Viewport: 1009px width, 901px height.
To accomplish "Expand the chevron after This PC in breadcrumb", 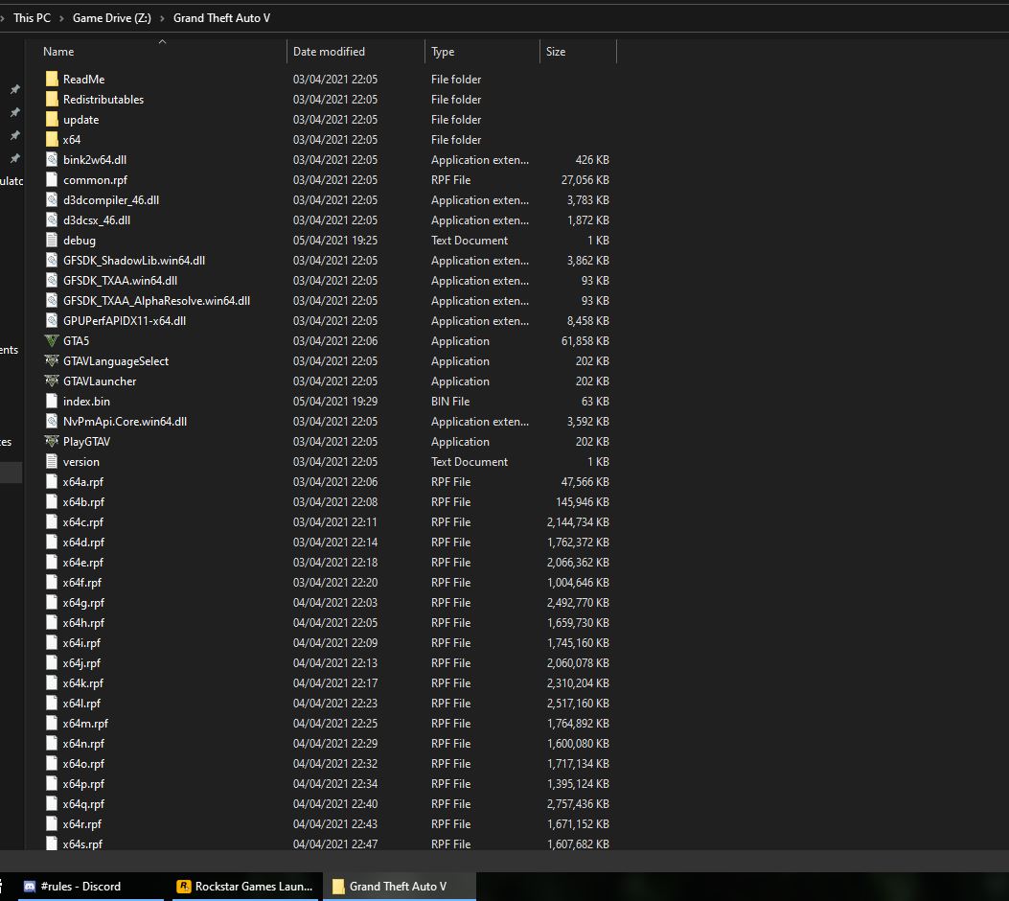I will pyautogui.click(x=62, y=18).
